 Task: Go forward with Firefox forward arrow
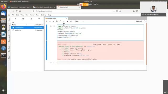click(13, 11)
